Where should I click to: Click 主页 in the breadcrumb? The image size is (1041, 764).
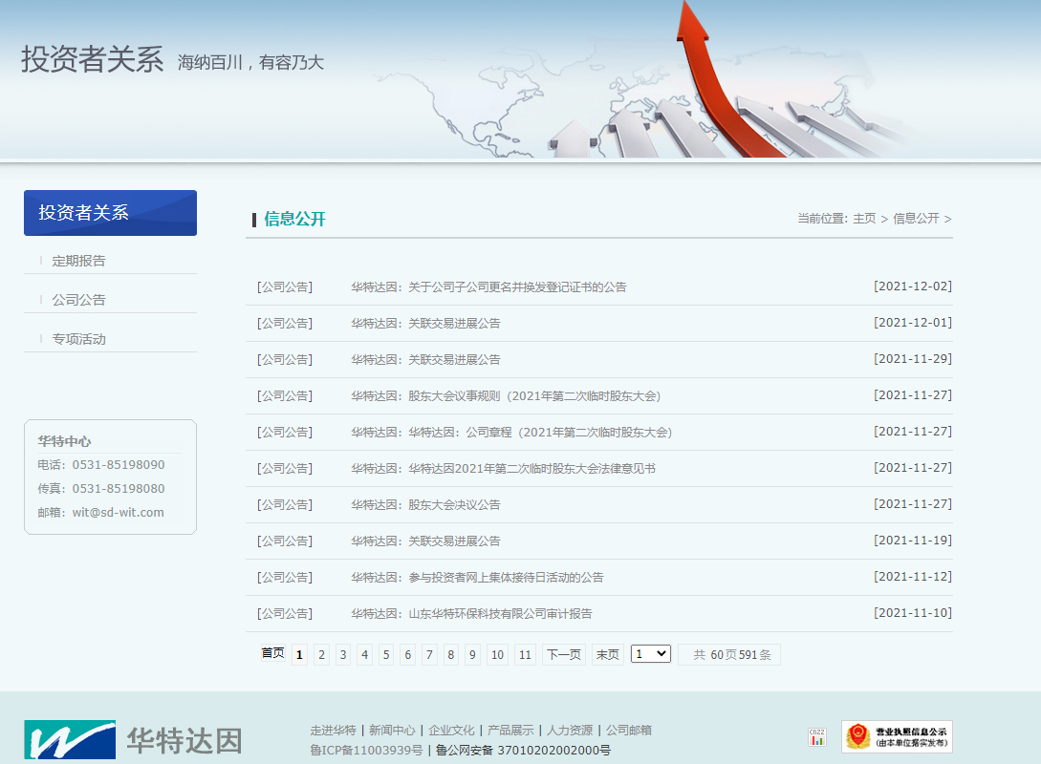click(x=864, y=218)
